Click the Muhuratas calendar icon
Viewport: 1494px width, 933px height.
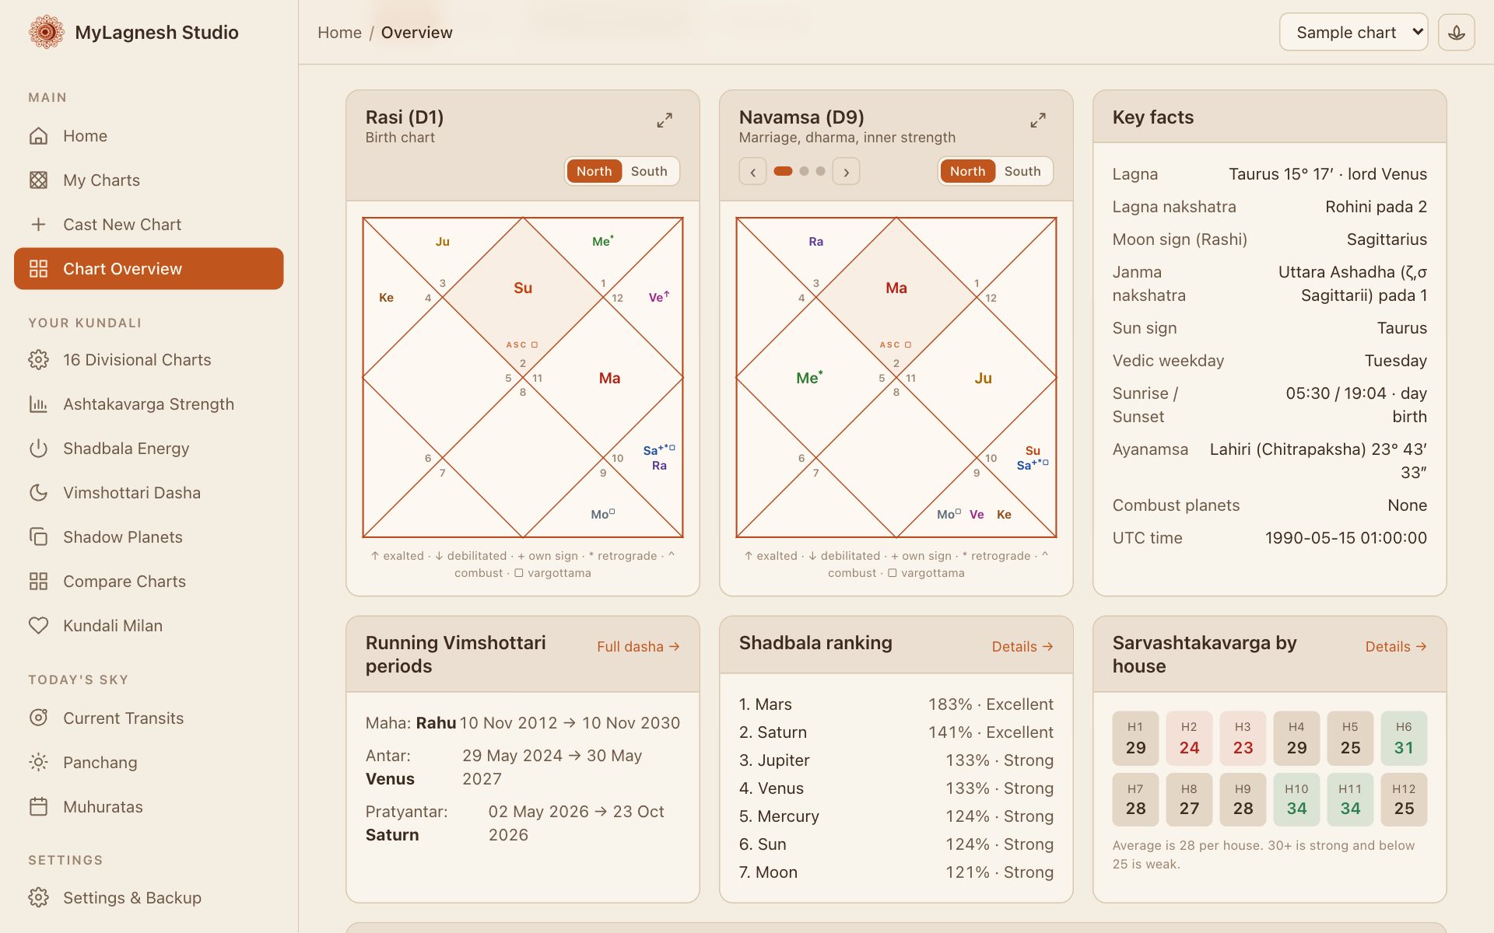[x=38, y=807]
